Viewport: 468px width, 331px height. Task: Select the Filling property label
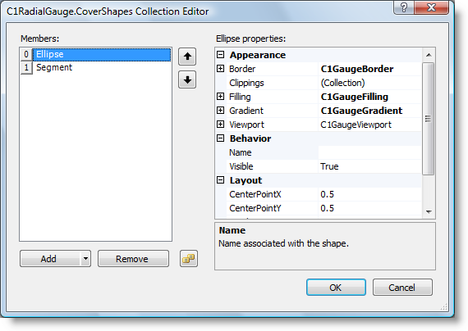coord(240,97)
